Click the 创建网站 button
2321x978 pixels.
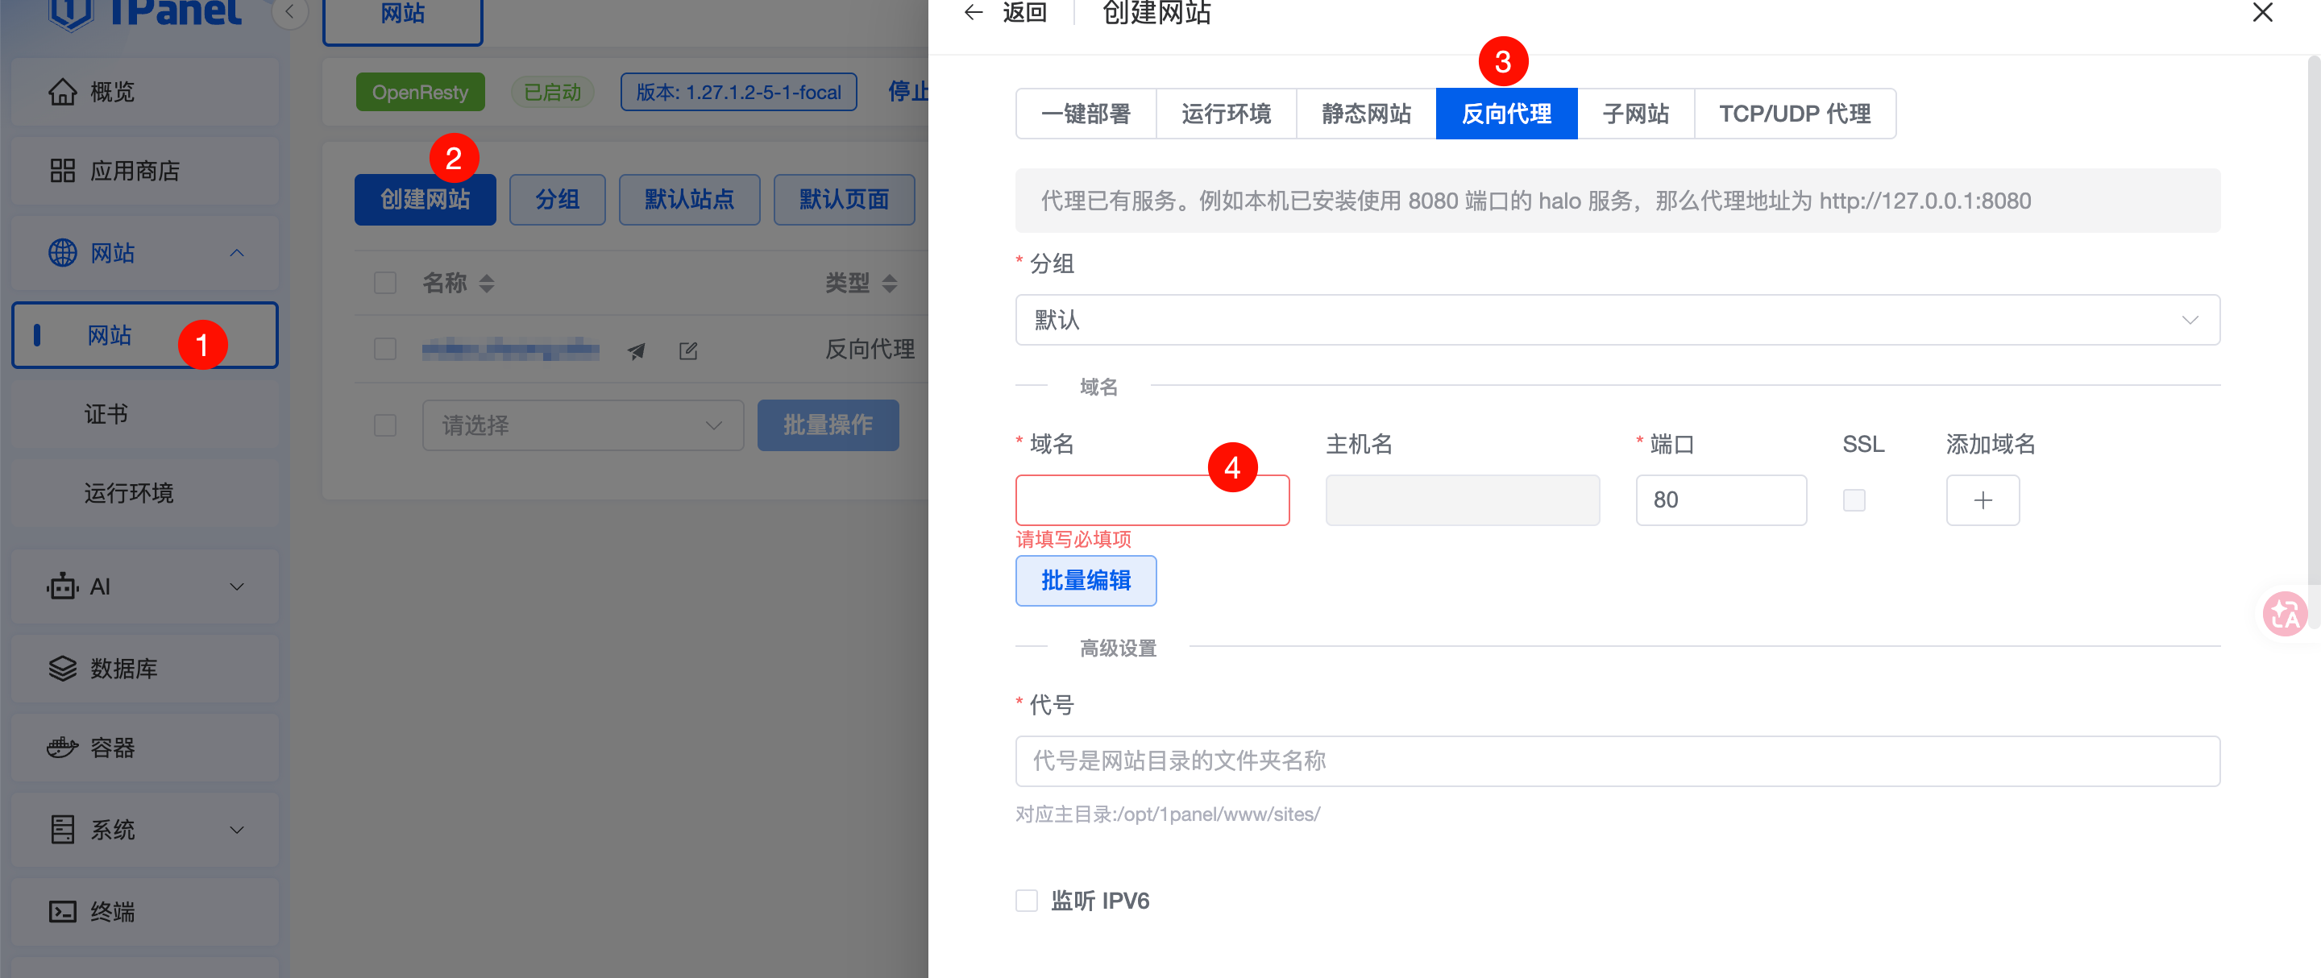(425, 200)
